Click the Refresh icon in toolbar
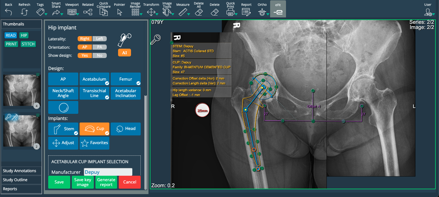This screenshot has height=197, width=439. click(24, 12)
